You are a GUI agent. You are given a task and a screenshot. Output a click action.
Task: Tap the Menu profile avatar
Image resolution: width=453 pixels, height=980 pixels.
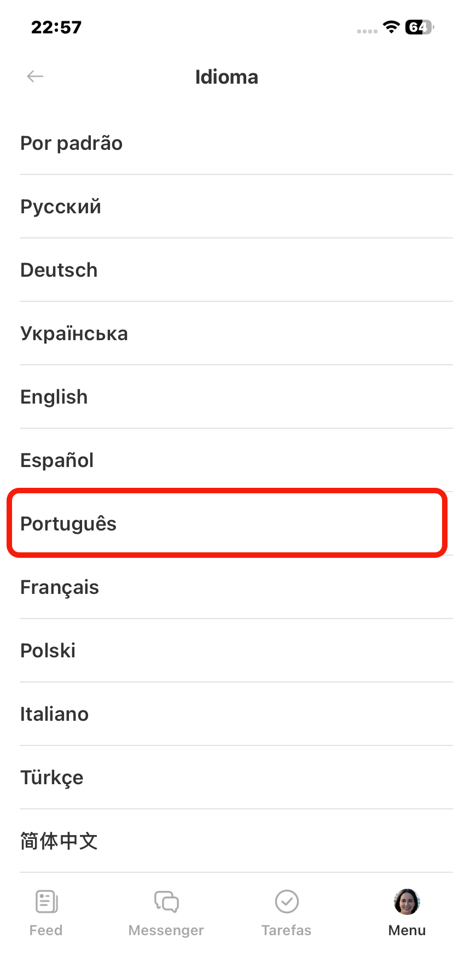point(406,901)
